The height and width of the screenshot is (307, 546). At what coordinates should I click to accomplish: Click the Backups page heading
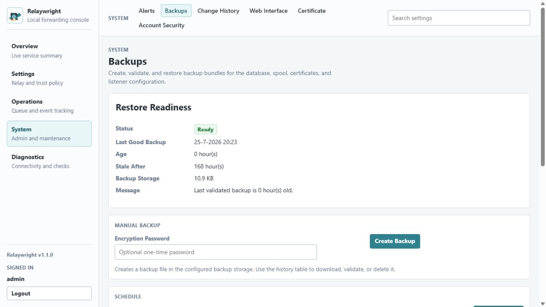(127, 61)
